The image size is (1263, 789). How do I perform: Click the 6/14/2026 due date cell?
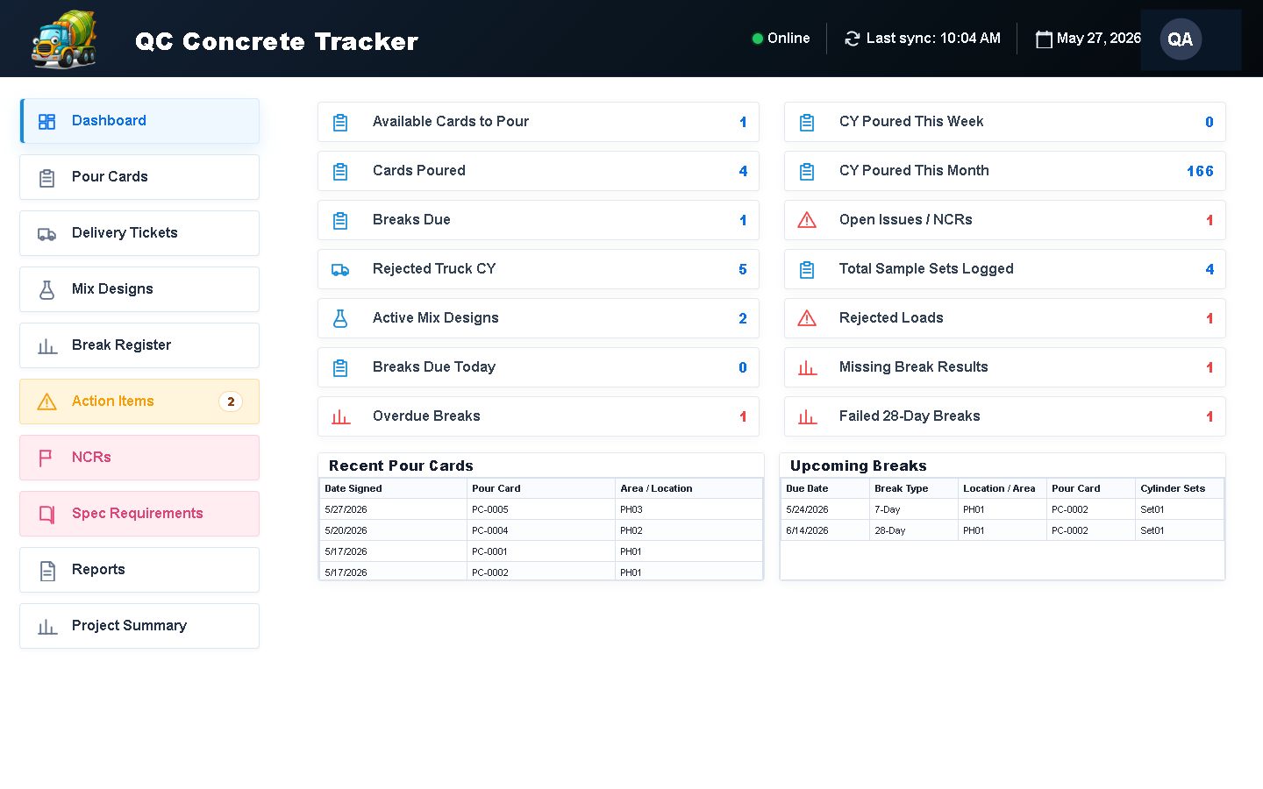click(x=825, y=530)
